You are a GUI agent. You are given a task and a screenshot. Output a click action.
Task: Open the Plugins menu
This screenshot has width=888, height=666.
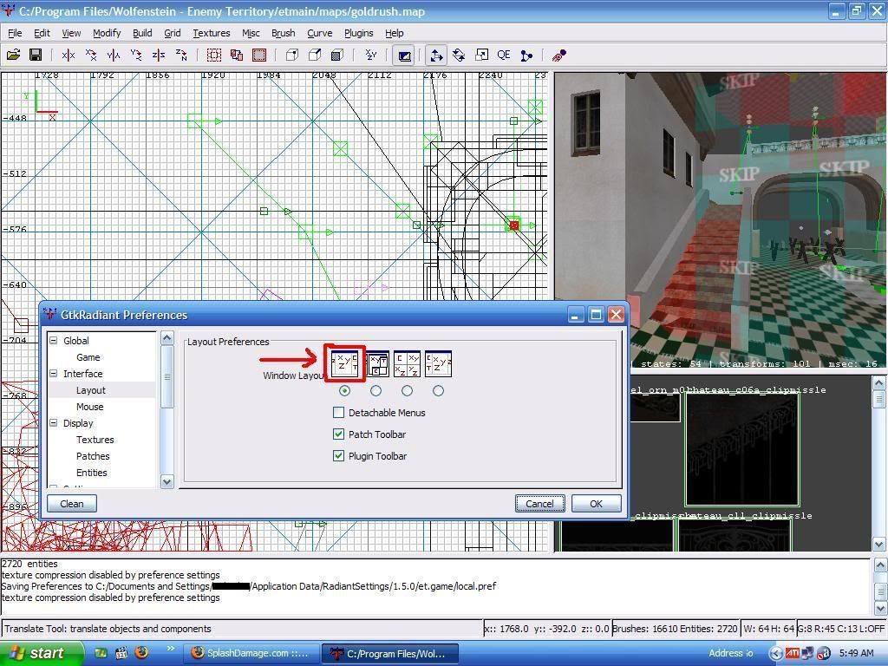tap(358, 33)
